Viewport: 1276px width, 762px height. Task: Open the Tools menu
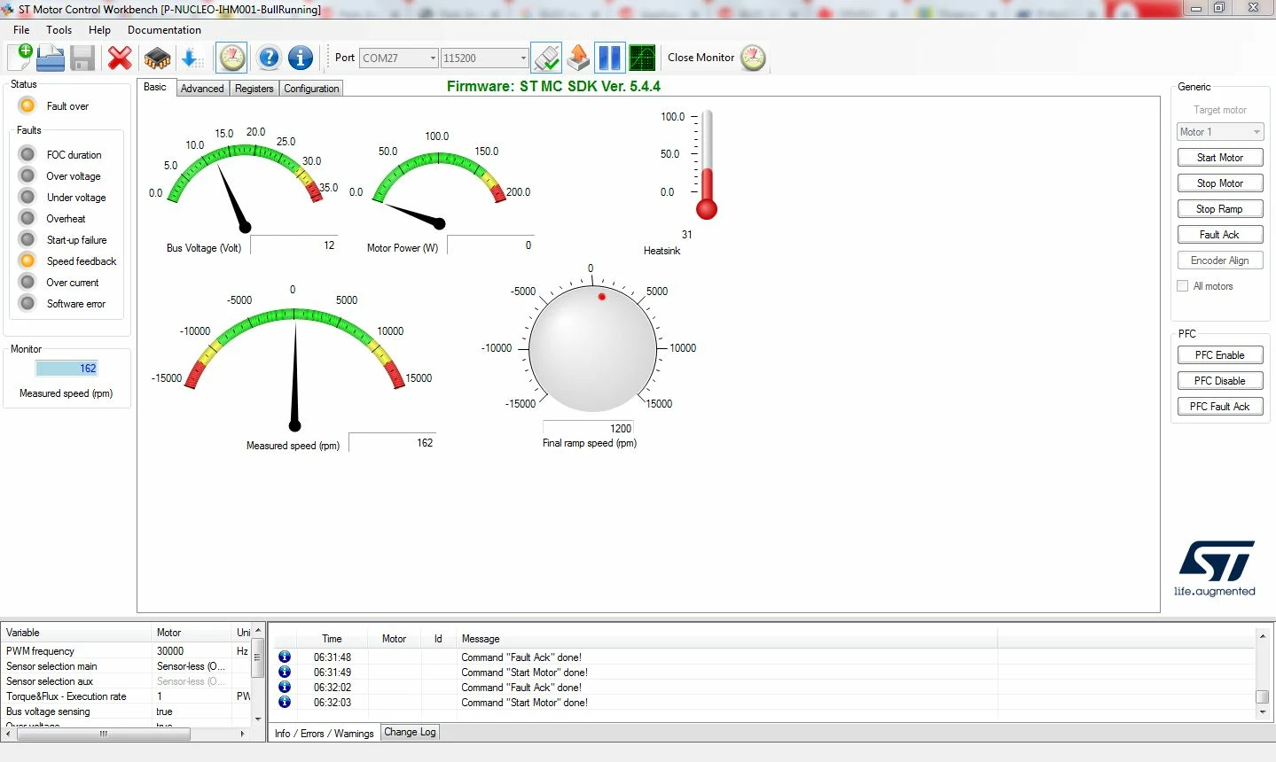pyautogui.click(x=59, y=29)
